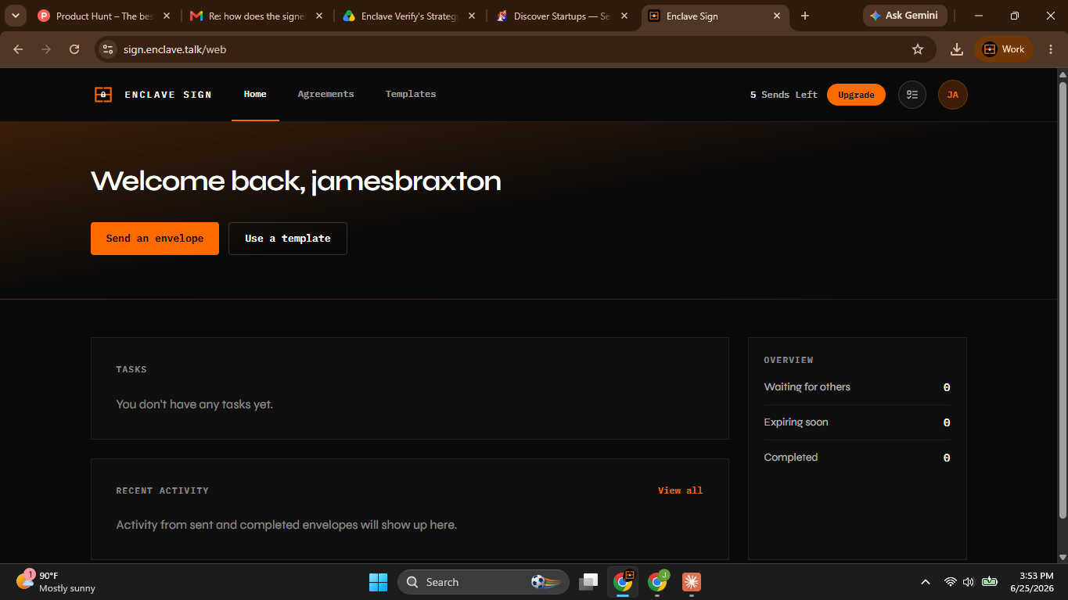Click the 5 Sends Left text
This screenshot has height=600, width=1068.
pyautogui.click(x=783, y=95)
